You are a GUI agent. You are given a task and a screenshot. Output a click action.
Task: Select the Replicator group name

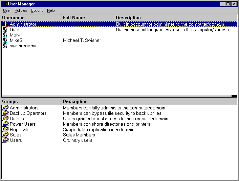[x=20, y=129]
